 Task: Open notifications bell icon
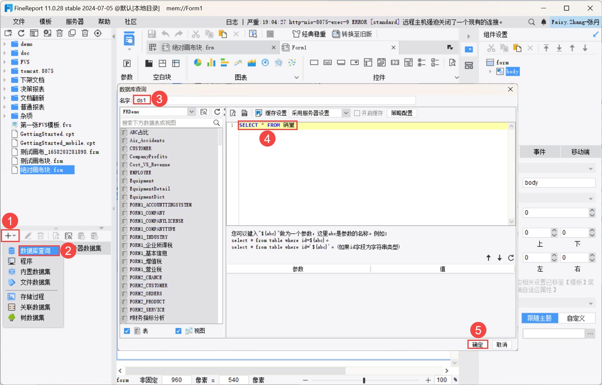click(543, 22)
